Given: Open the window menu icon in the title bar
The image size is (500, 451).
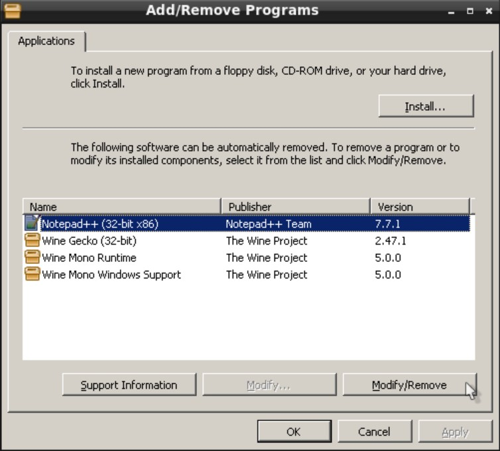Looking at the screenshot, I should click(11, 11).
